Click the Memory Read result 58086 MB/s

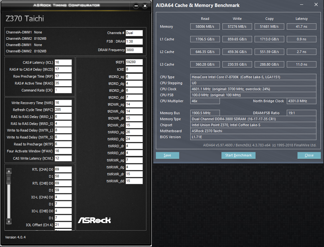tap(205, 27)
